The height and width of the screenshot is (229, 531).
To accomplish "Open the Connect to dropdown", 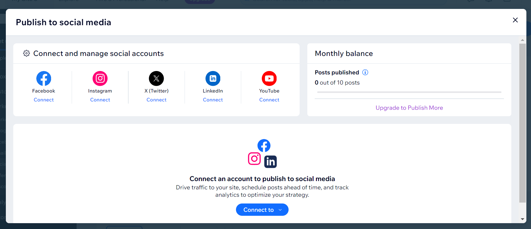I will click(x=262, y=210).
